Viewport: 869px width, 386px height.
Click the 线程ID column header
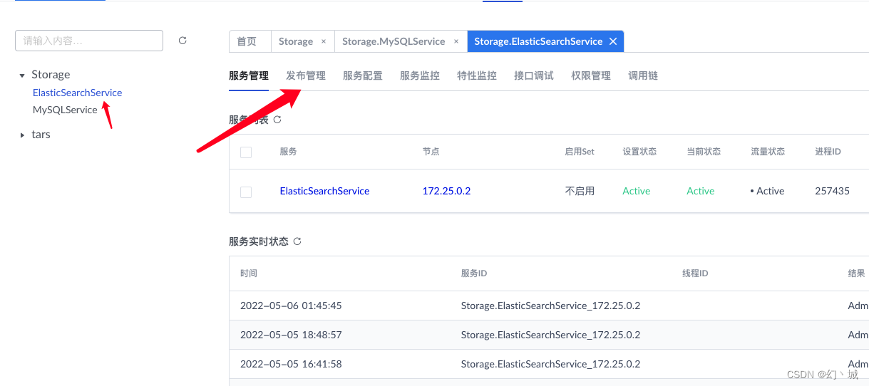tap(695, 273)
